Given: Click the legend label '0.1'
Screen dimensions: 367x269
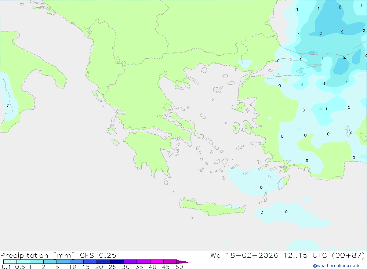Looking at the screenshot, I should (6, 267).
